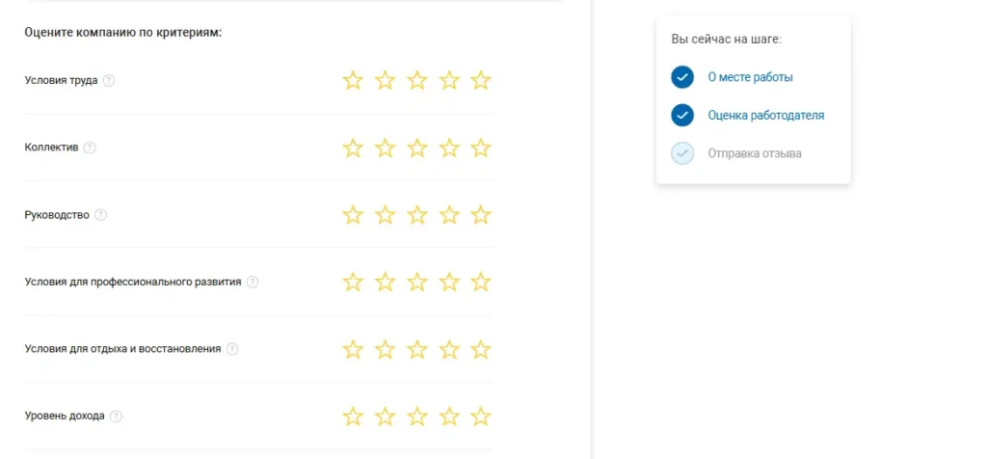Give Условия труда a one-star rating
The image size is (987, 459).
(353, 81)
